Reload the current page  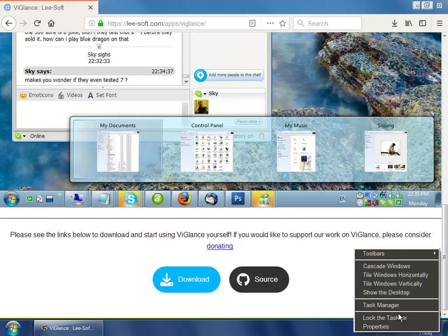tap(37, 23)
